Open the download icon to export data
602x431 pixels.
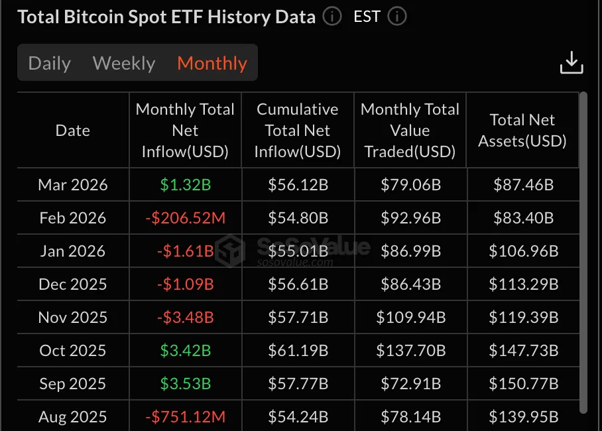[x=571, y=62]
